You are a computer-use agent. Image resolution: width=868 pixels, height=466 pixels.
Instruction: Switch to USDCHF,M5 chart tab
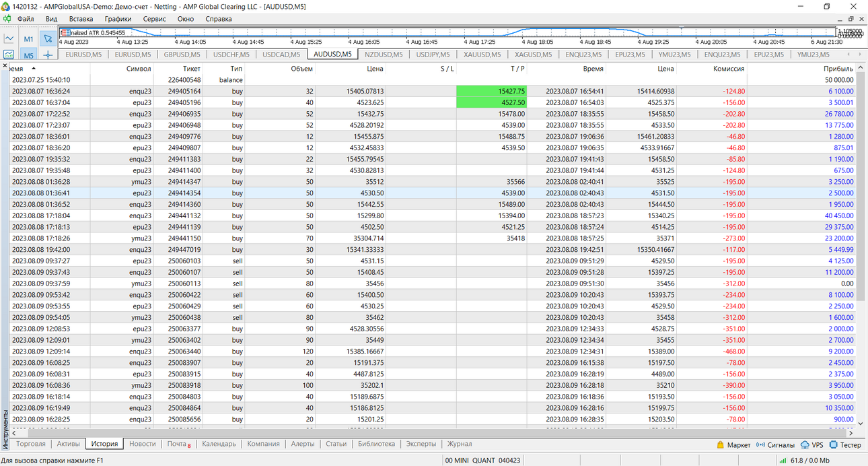[231, 55]
